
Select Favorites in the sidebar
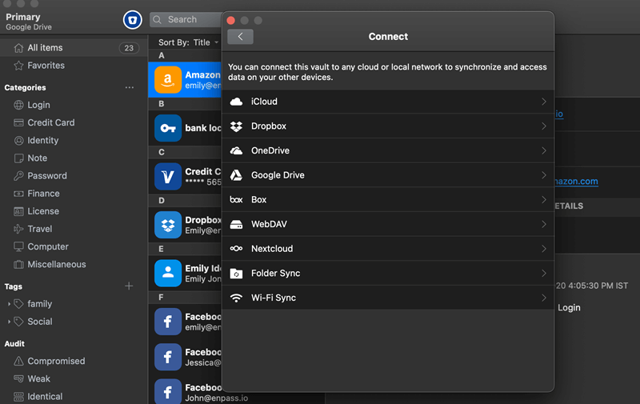46,66
